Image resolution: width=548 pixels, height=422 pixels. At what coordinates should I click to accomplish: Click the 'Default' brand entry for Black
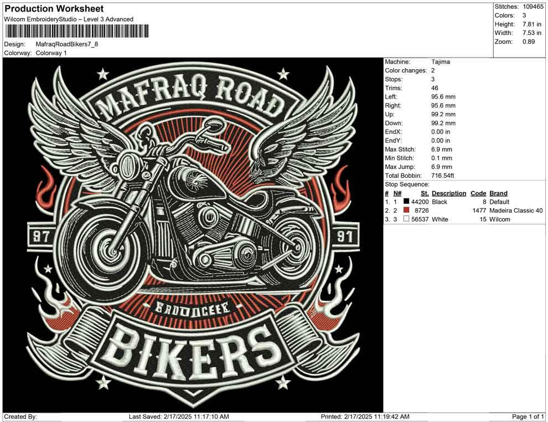[499, 202]
